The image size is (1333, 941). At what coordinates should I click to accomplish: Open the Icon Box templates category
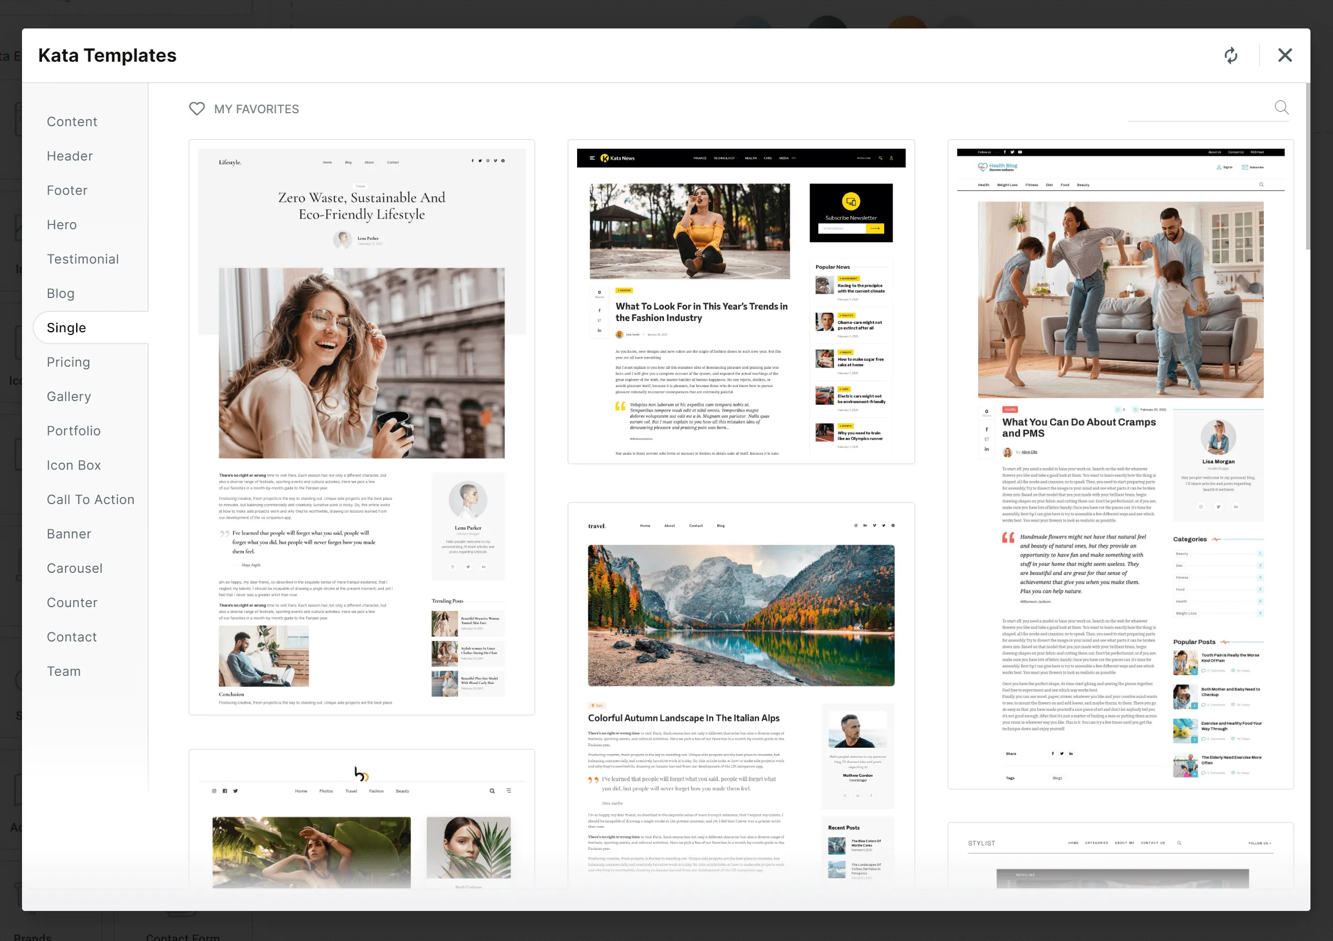[x=74, y=465]
